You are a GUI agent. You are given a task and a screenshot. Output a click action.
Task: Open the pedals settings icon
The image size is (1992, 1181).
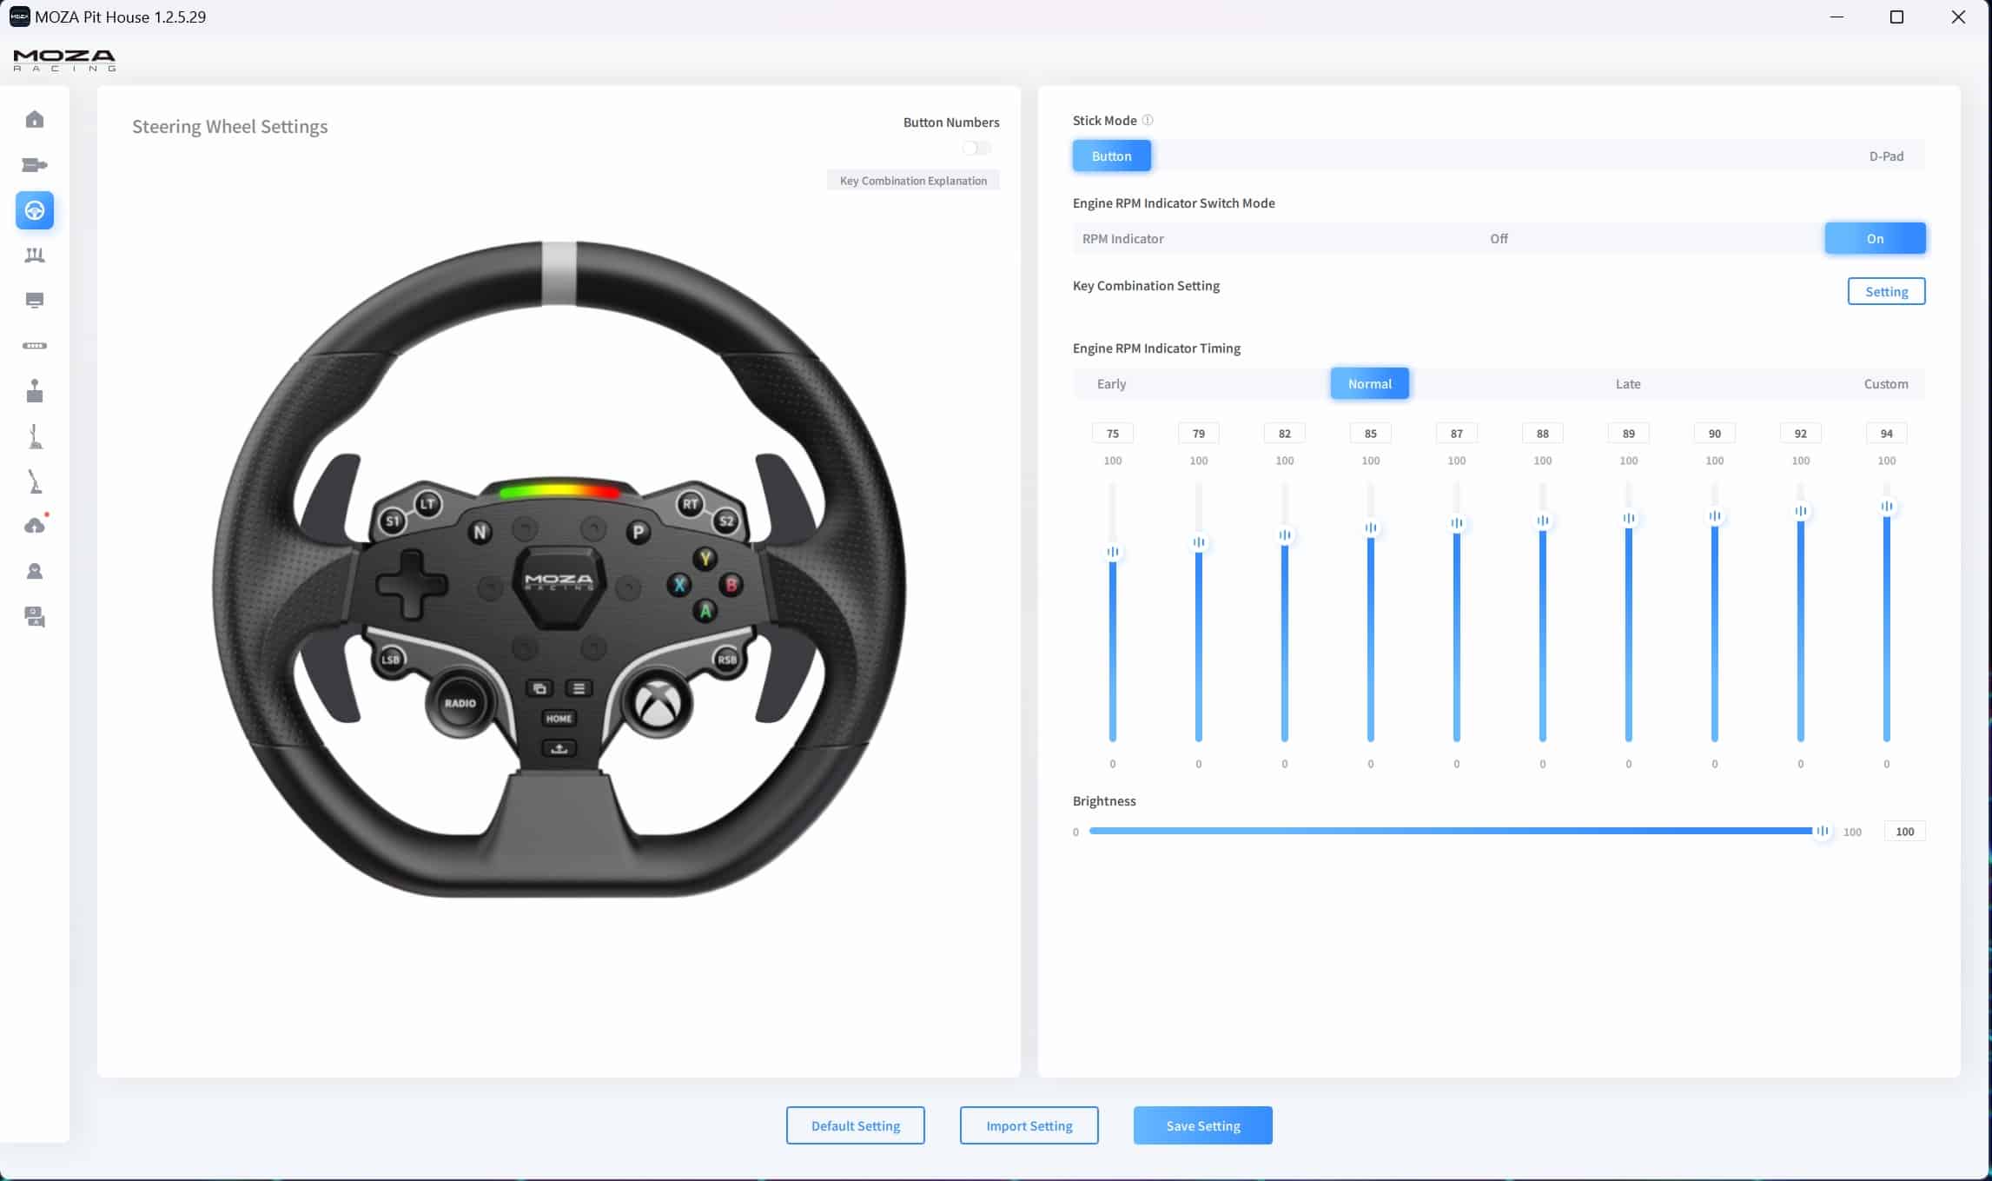click(x=35, y=255)
